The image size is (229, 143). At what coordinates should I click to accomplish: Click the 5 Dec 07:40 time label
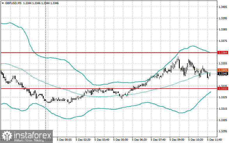click(158, 140)
